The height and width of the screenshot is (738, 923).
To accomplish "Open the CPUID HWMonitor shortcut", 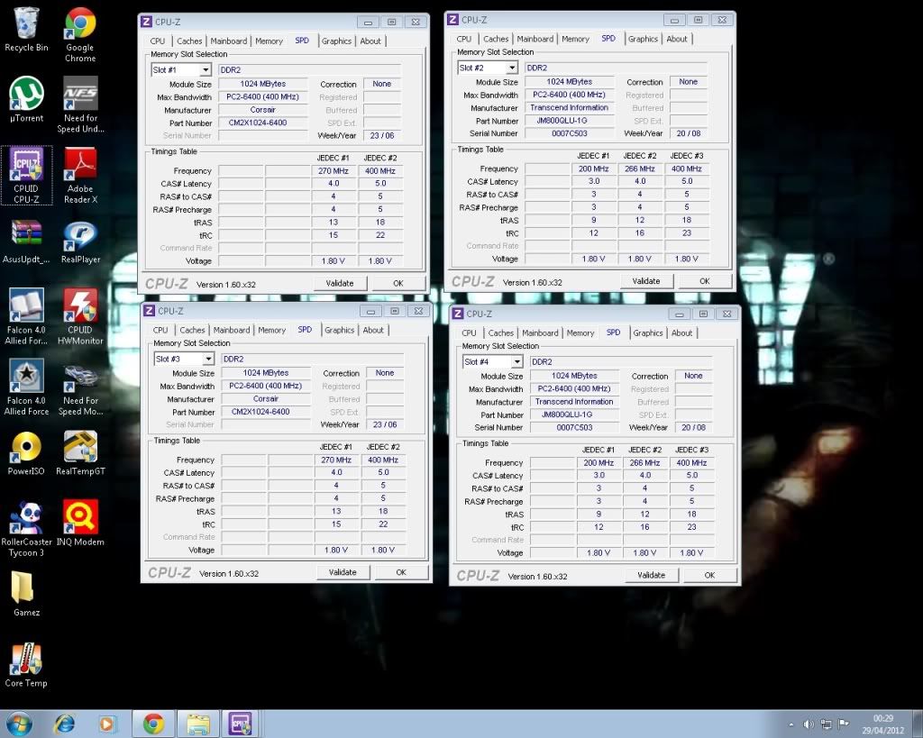I will pyautogui.click(x=80, y=316).
